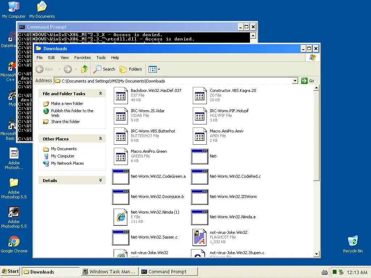Switch to Windows Task Manager taskbar button
This screenshot has width=371, height=278.
(109, 272)
